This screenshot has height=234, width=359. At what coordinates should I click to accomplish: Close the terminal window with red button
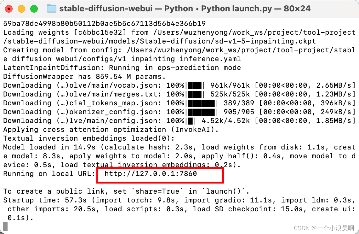click(x=9, y=9)
